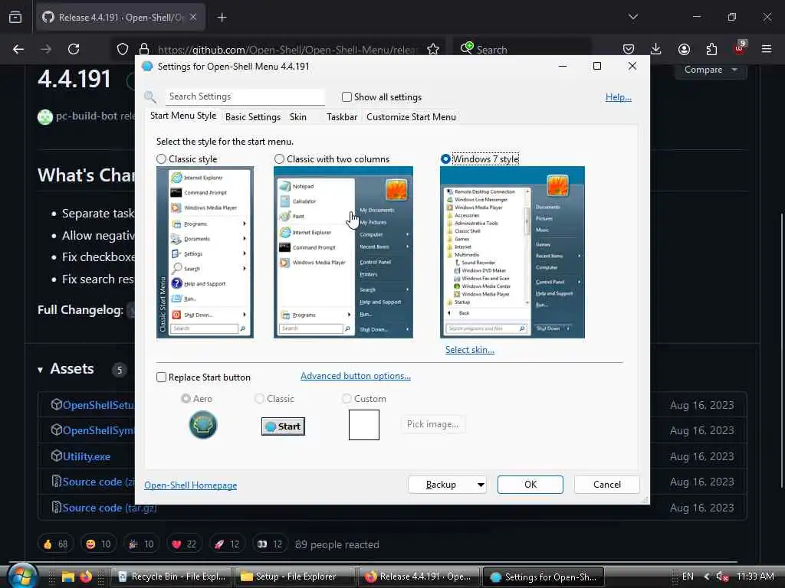Select Classic style radio button
This screenshot has width=785, height=588.
pyautogui.click(x=161, y=159)
